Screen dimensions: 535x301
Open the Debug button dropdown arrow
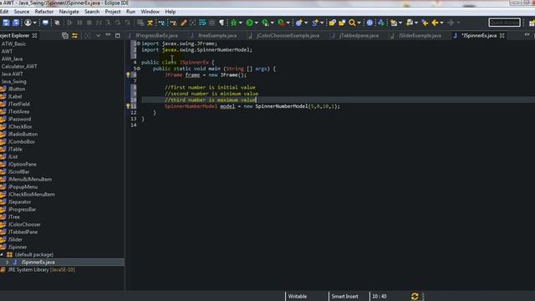tap(241, 23)
